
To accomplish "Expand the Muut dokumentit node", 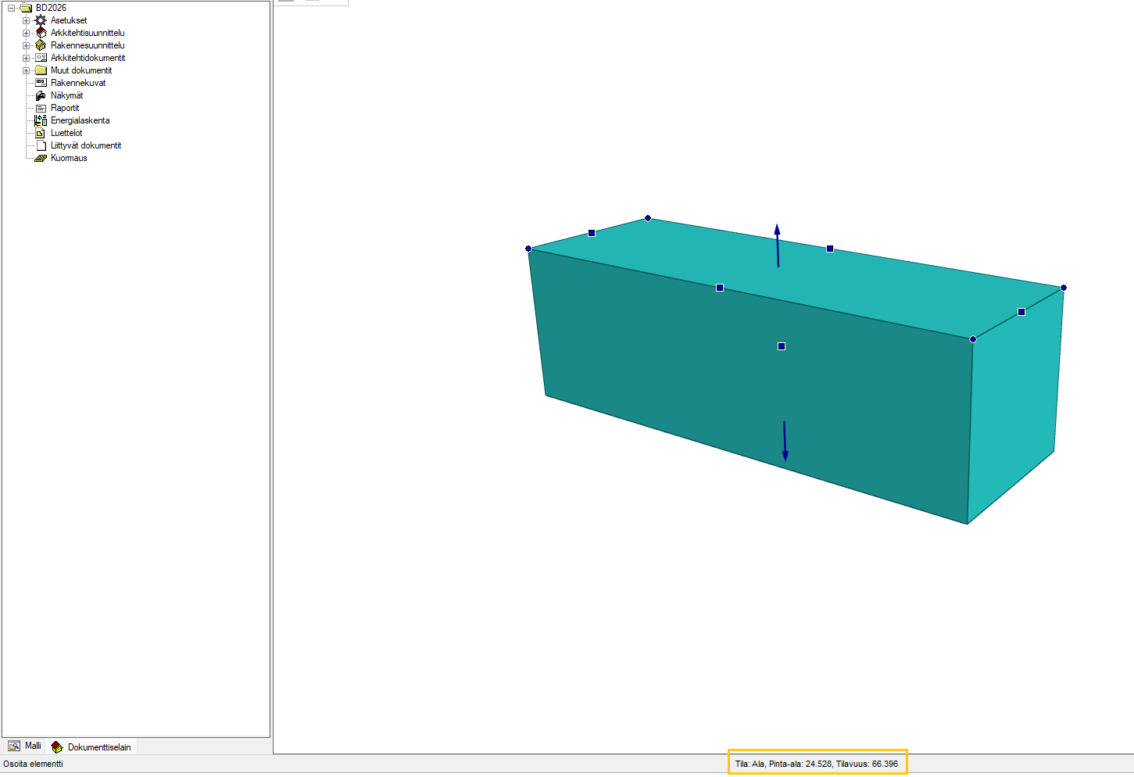I will pyautogui.click(x=26, y=70).
